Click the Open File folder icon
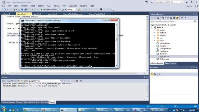199x112 pixels. coord(19,10)
